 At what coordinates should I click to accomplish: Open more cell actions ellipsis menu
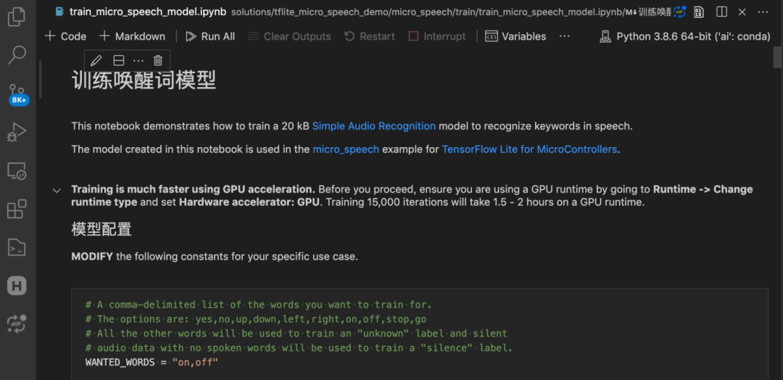[x=138, y=60]
